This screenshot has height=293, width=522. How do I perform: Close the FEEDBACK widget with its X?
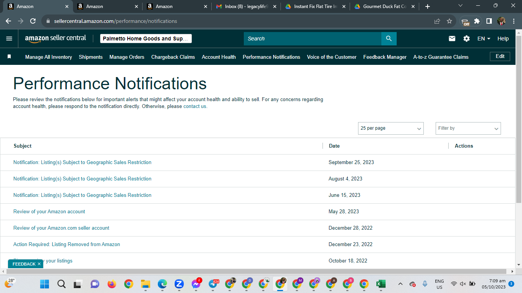[39, 264]
